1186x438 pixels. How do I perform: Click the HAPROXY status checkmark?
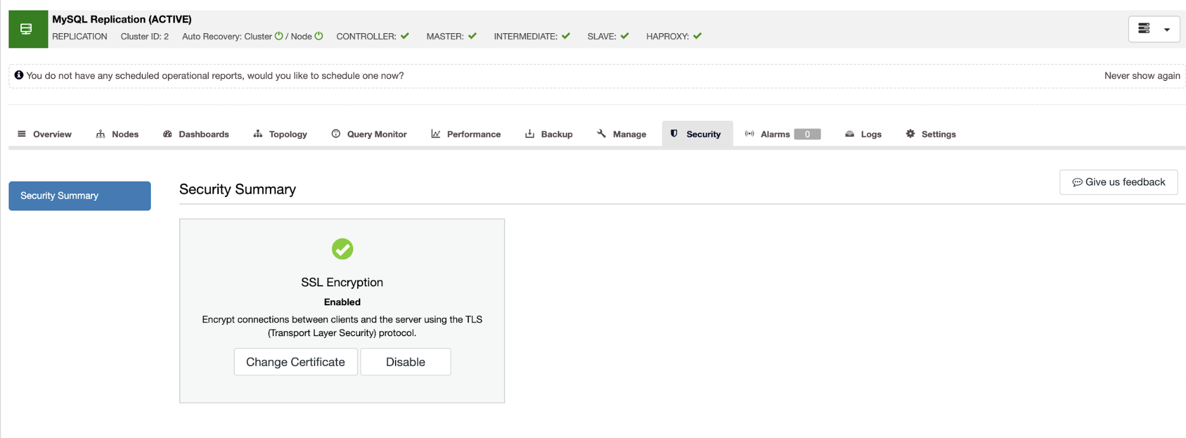coord(697,36)
